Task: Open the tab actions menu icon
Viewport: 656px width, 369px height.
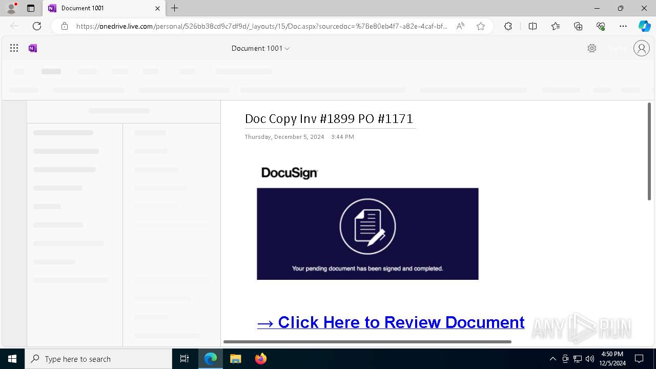Action: tap(31, 8)
